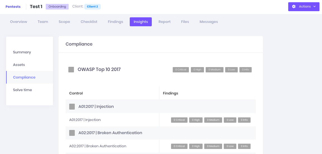Click the grey square beside A02:2017 Broken Authentication header
The height and width of the screenshot is (154, 322).
pyautogui.click(x=72, y=133)
